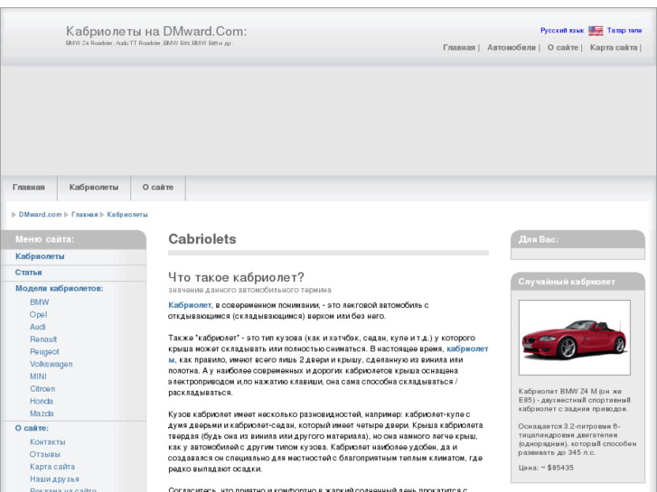Select the Главная navigation tab
Viewport: 657px width, 492px height.
tap(29, 187)
